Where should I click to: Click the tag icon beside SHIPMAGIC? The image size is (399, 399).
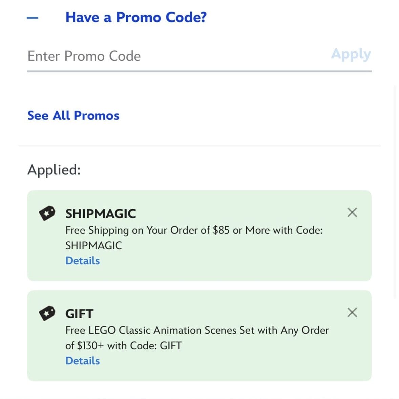coord(47,213)
